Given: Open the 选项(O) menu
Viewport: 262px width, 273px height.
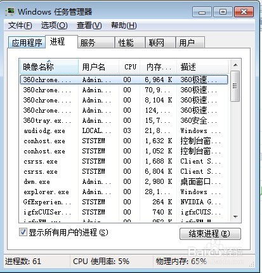Looking at the screenshot, I should [x=55, y=25].
